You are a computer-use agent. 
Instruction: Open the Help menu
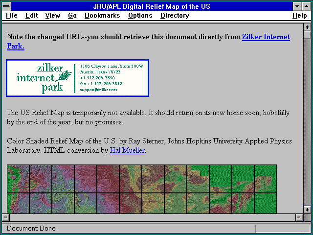299,15
